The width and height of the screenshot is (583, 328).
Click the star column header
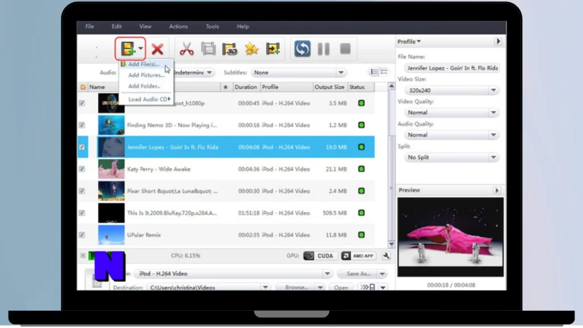[x=225, y=87]
